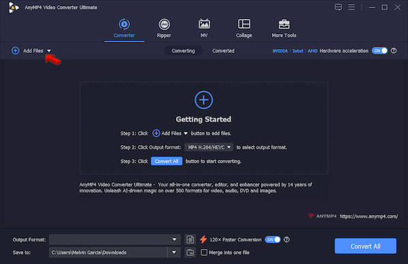Image resolution: width=408 pixels, height=264 pixels.
Task: Click the AnyMP4 app logo
Action: [x=14, y=7]
